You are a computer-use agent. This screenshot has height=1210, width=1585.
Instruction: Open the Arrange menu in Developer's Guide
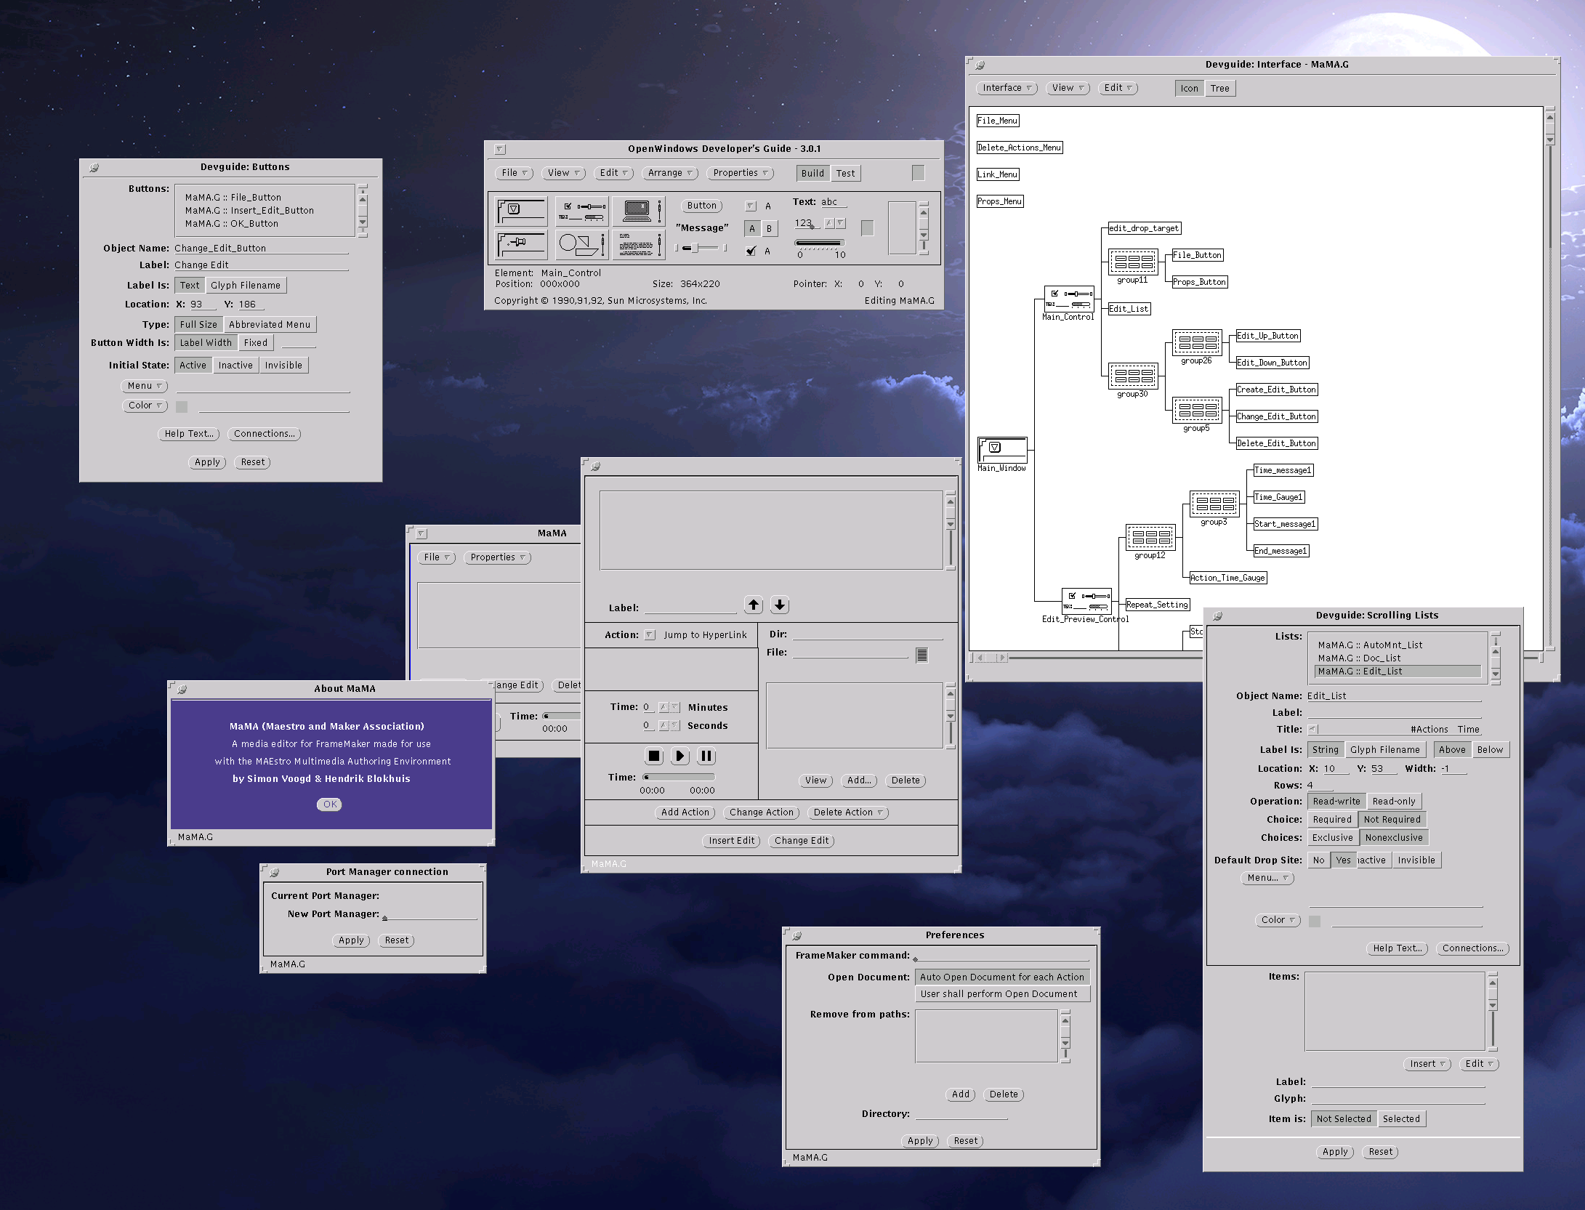tap(670, 173)
